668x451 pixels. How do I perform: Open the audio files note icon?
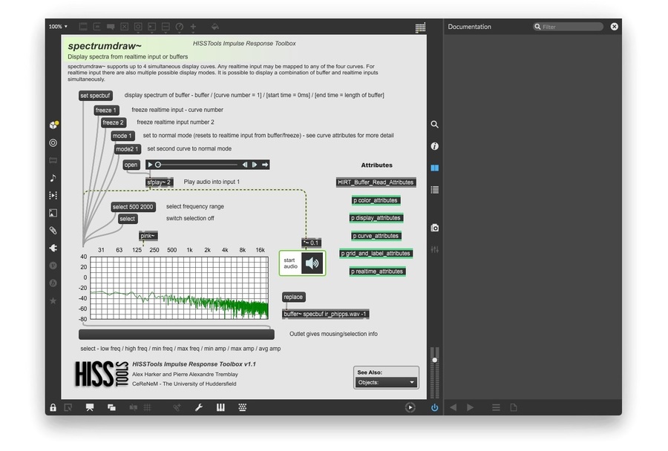53,178
